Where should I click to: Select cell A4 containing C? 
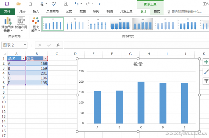pyautogui.click(x=16, y=73)
